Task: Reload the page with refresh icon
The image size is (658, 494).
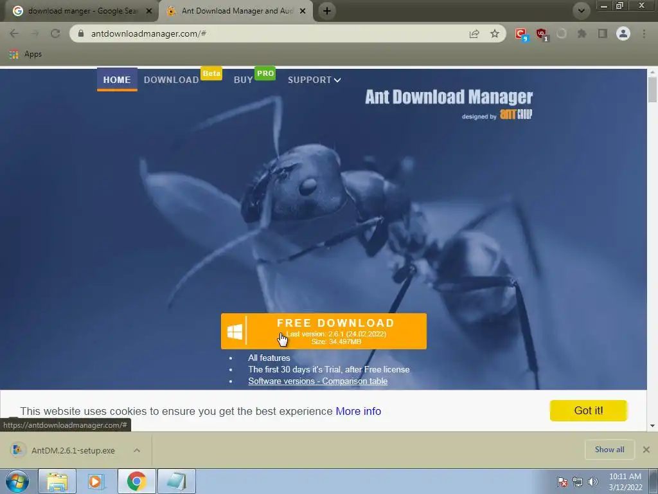Action: pyautogui.click(x=55, y=33)
